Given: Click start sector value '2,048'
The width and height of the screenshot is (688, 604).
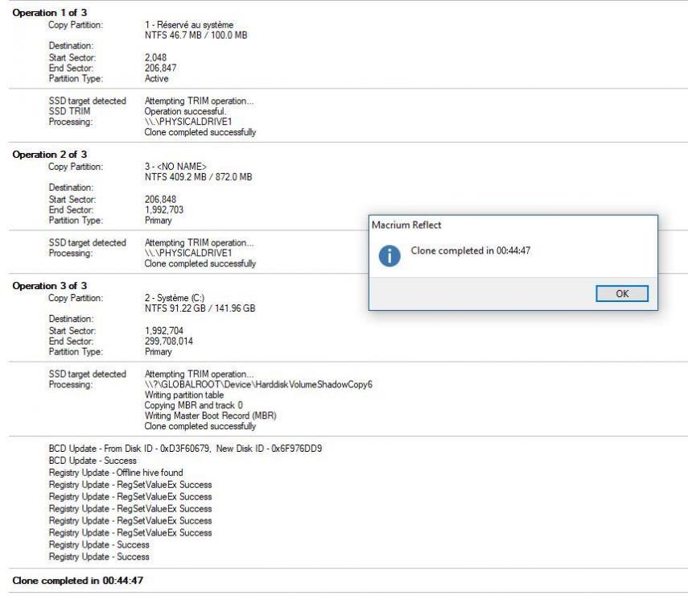Looking at the screenshot, I should pos(156,57).
